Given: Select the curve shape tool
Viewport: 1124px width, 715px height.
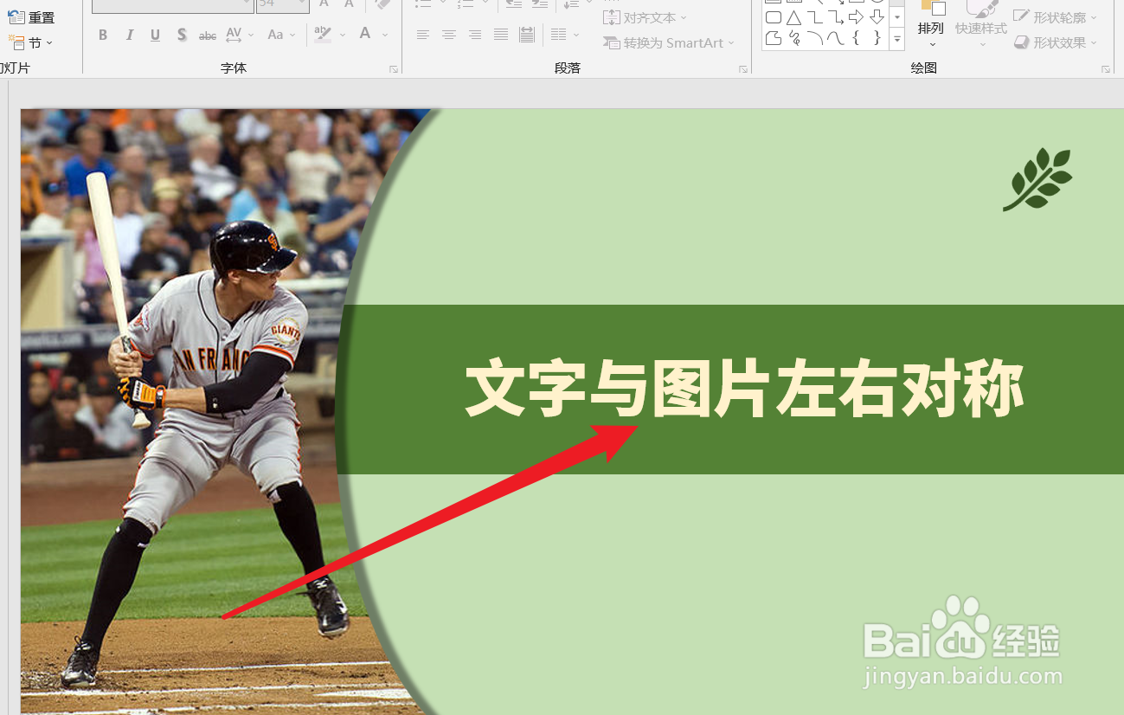Looking at the screenshot, I should (836, 38).
